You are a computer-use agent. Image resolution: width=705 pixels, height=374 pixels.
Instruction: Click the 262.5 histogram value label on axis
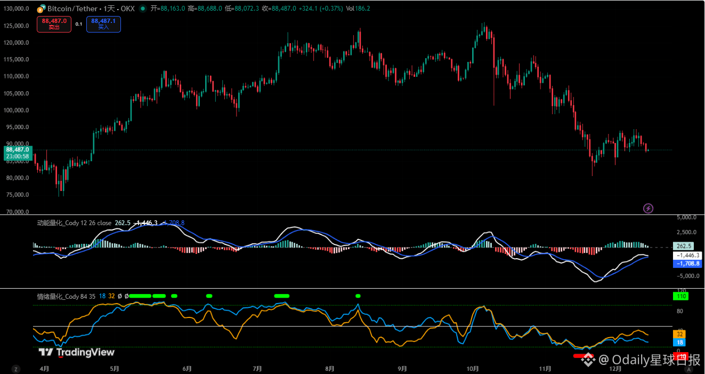pos(683,246)
